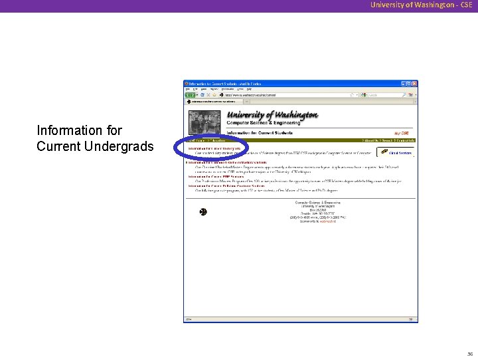Open the back/forward history dropdown arrow
The width and height of the screenshot is (478, 359).
[x=197, y=95]
